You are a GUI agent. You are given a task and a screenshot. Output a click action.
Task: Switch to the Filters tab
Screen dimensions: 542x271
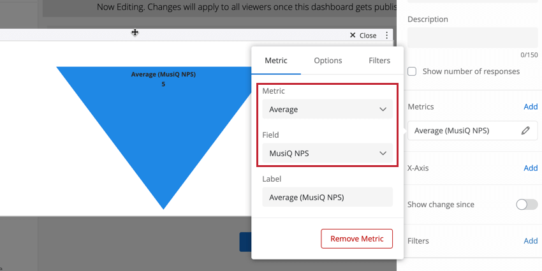click(x=379, y=61)
